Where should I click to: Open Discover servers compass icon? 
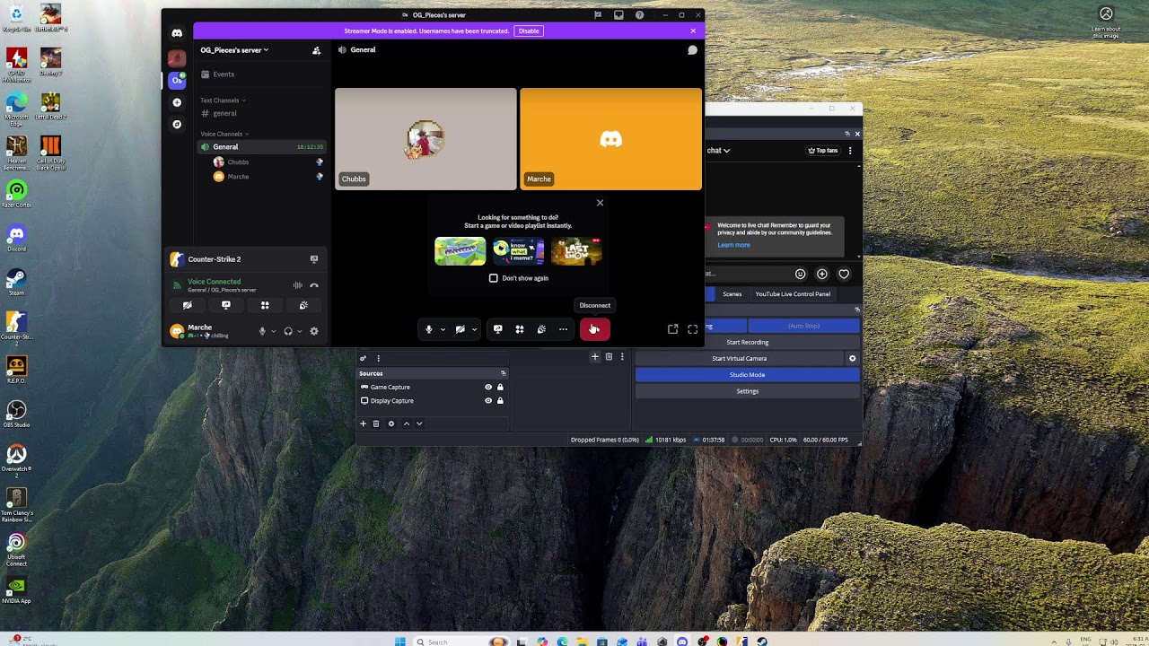point(177,124)
